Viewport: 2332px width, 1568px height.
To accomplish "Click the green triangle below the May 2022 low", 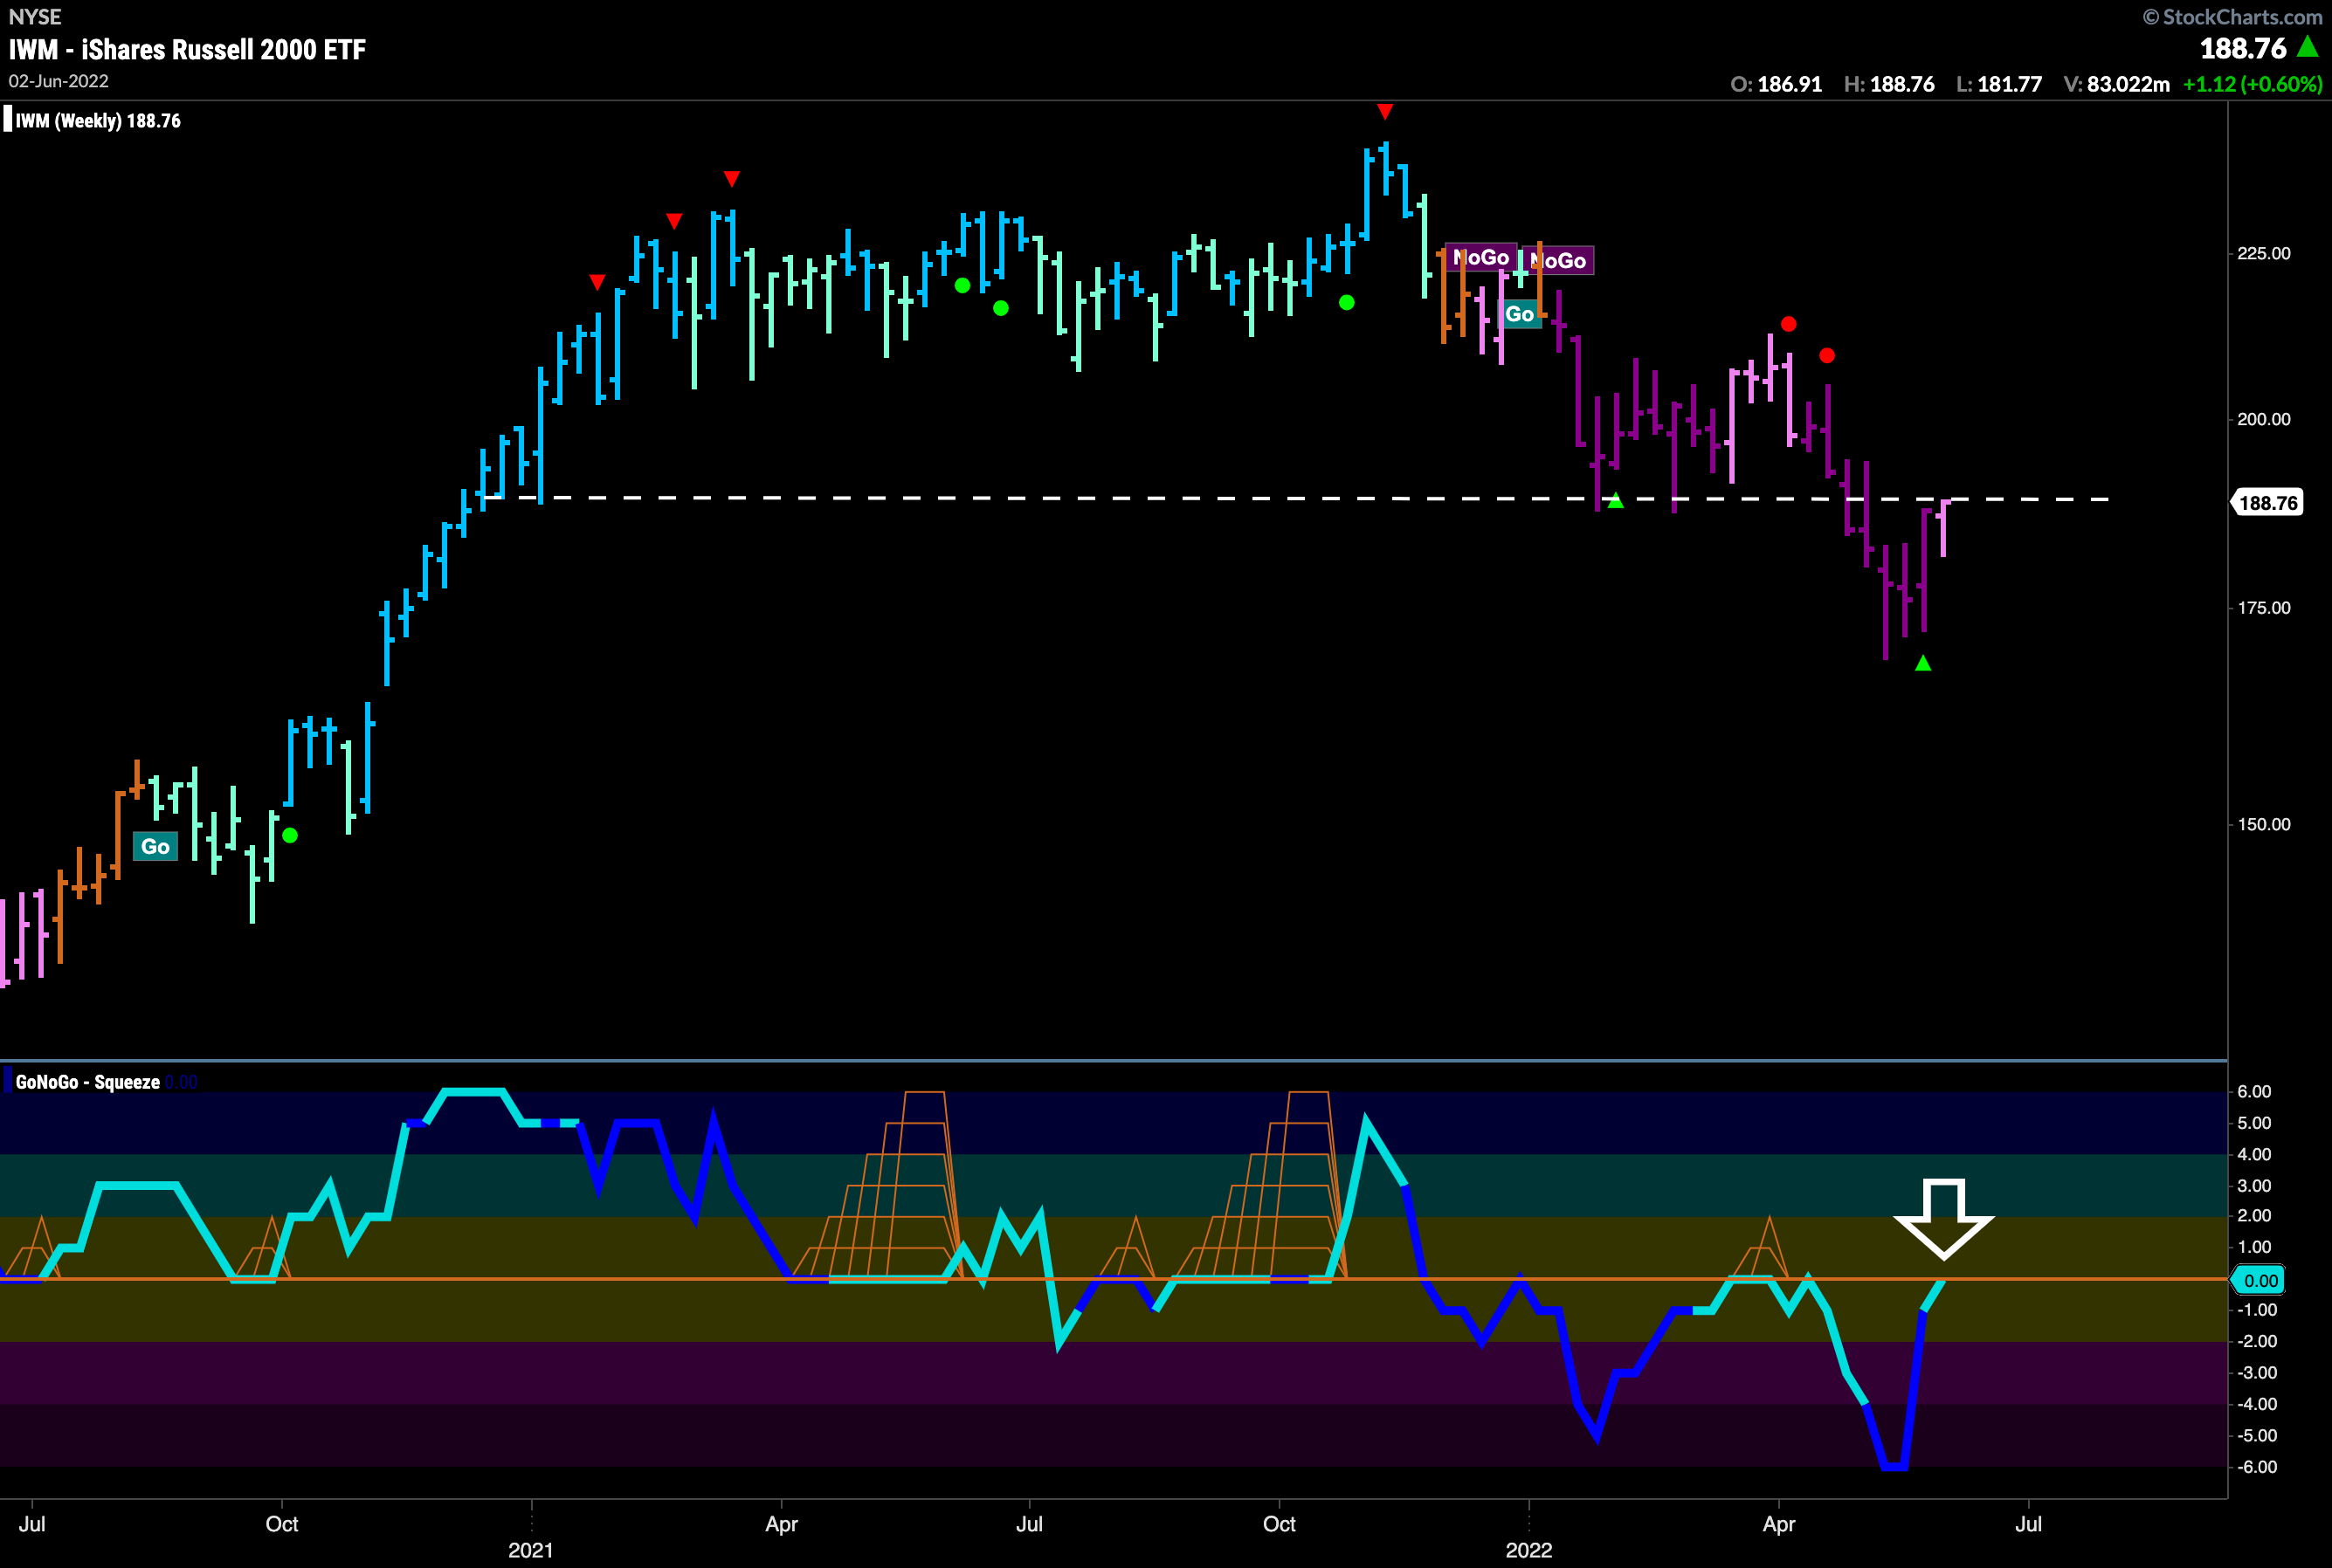I will [1923, 663].
